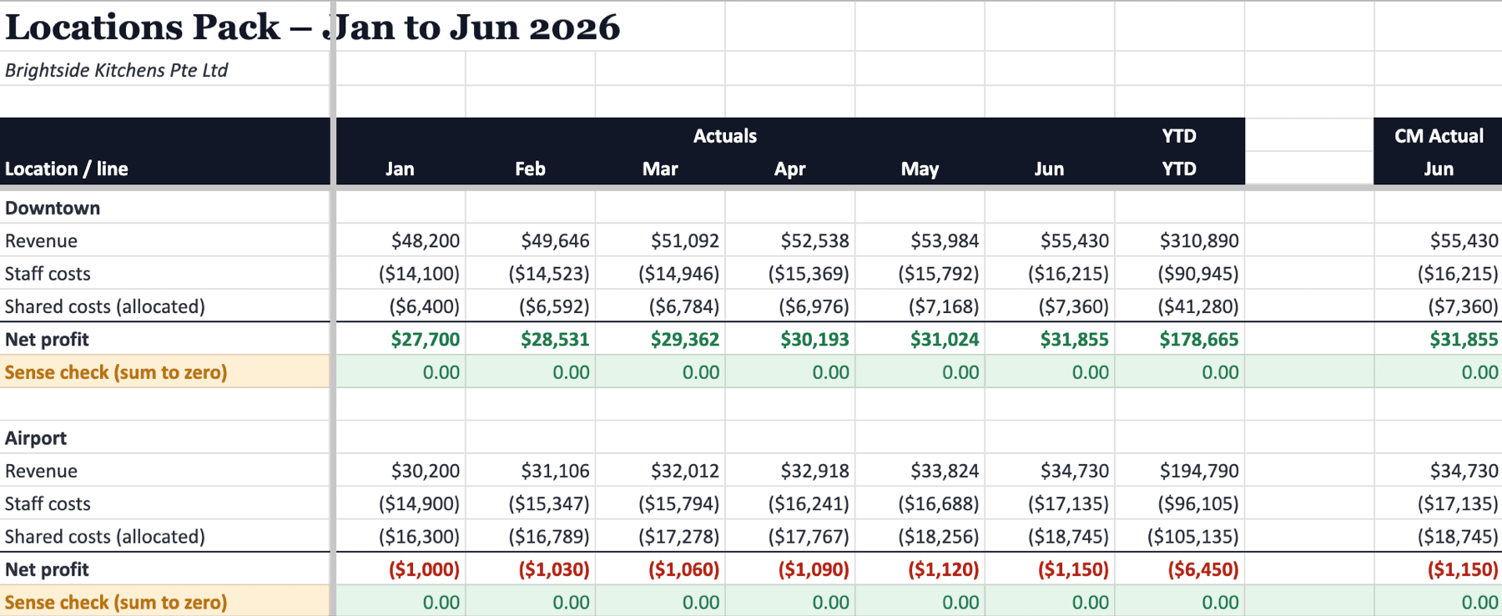Click Downtown Revenue row label

pos(41,240)
